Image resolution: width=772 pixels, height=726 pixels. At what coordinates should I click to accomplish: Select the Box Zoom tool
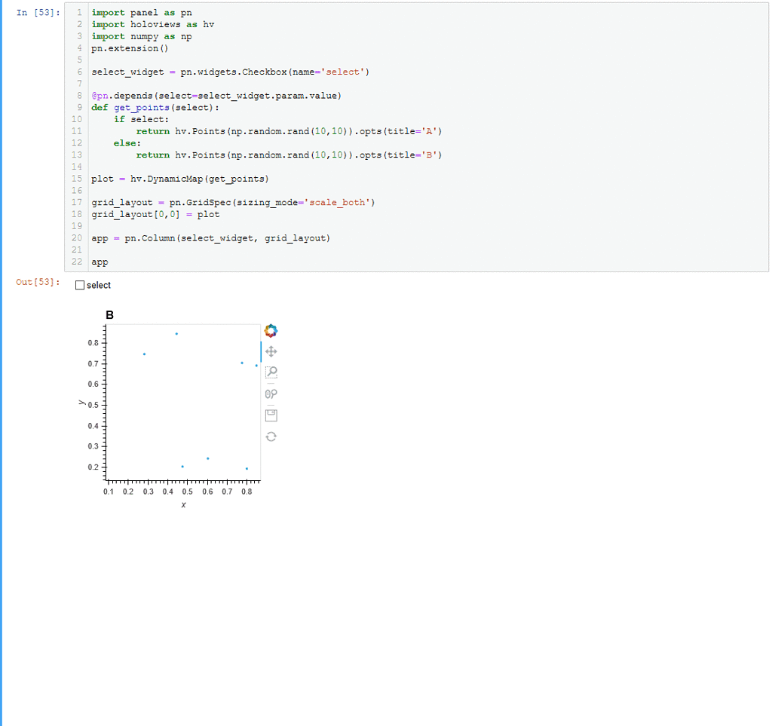coord(271,372)
